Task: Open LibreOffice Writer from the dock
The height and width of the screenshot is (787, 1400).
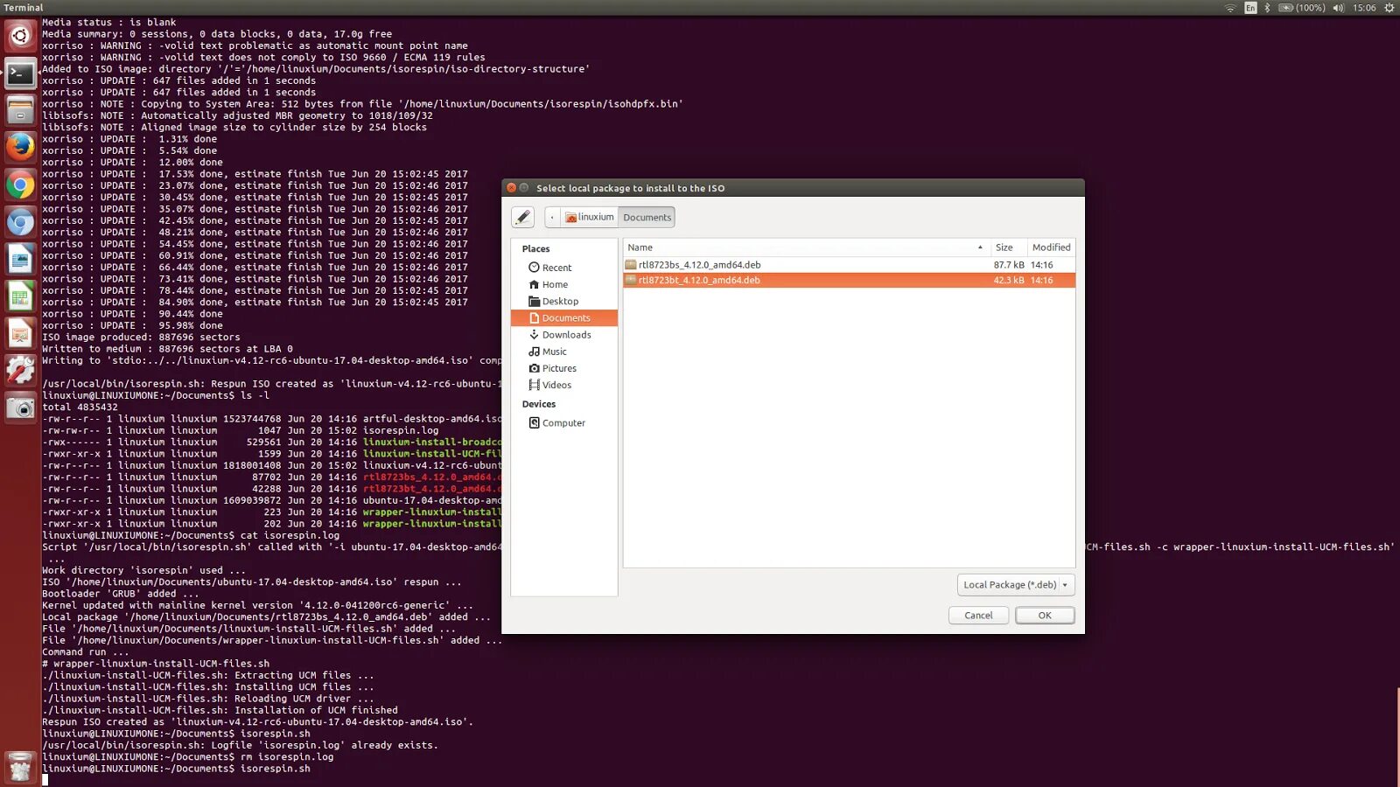Action: pos(19,259)
